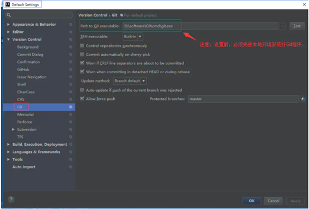Click the project-level icon beside GitHub

(70, 69)
